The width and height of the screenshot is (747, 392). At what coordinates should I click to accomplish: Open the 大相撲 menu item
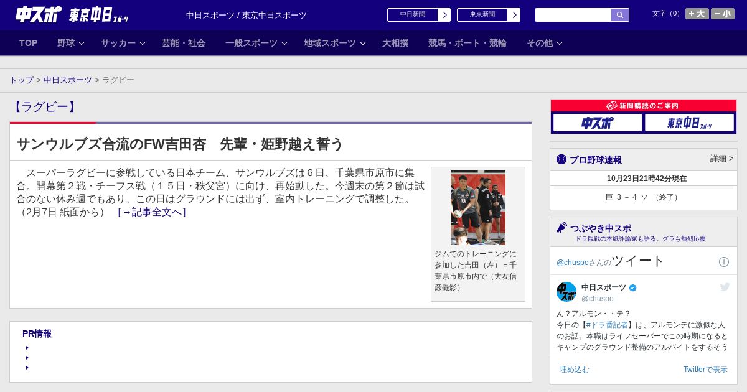point(395,43)
